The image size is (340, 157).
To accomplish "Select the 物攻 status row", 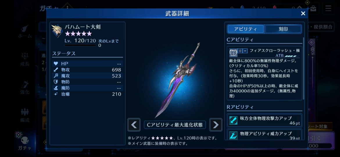I will [87, 70].
